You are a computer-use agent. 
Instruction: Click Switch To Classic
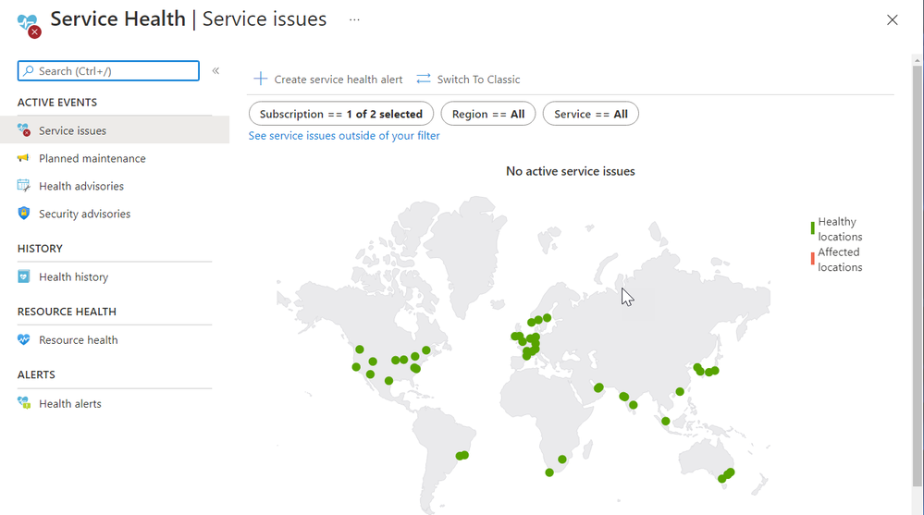pos(478,80)
